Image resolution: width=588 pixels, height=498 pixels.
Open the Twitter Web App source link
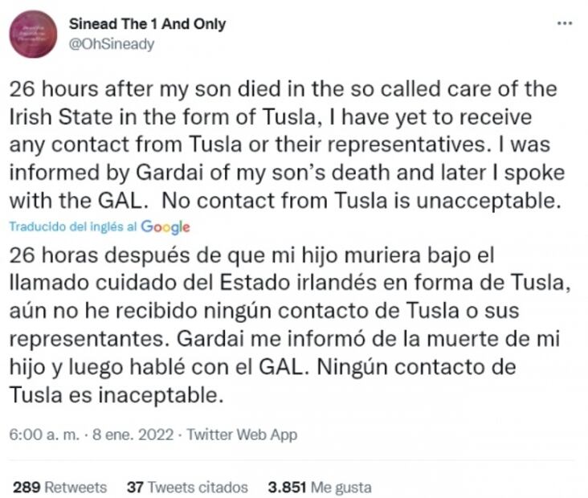(242, 435)
